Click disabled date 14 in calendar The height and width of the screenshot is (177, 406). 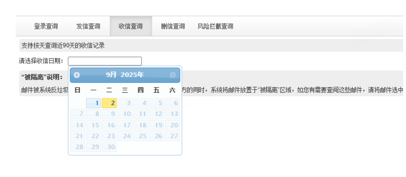(78, 125)
